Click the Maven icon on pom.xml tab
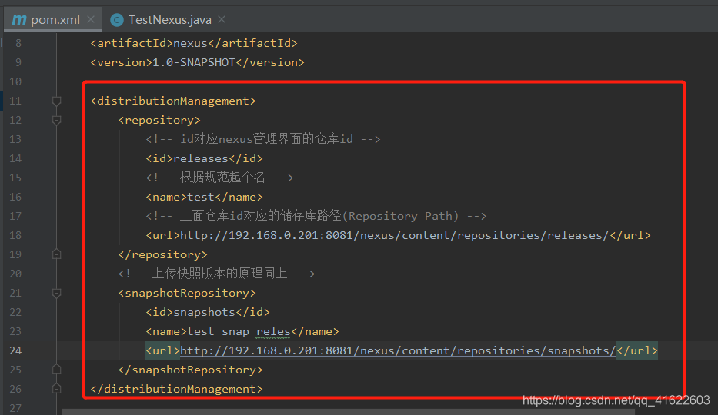Screen dimensions: 718x415 click(x=18, y=20)
